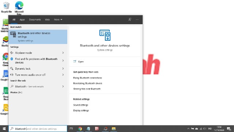
Task: Click the large Bluetooth devices icon in preview
Action: tap(105, 35)
